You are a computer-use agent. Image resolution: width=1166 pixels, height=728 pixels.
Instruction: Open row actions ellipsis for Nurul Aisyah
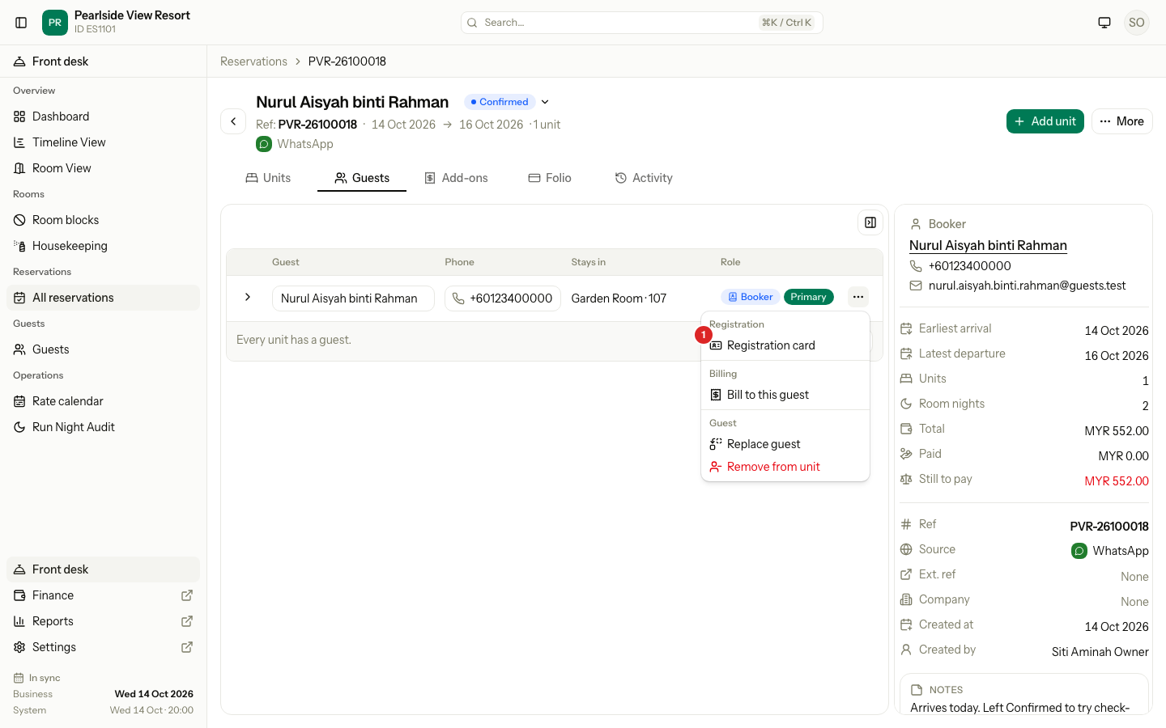tap(858, 297)
